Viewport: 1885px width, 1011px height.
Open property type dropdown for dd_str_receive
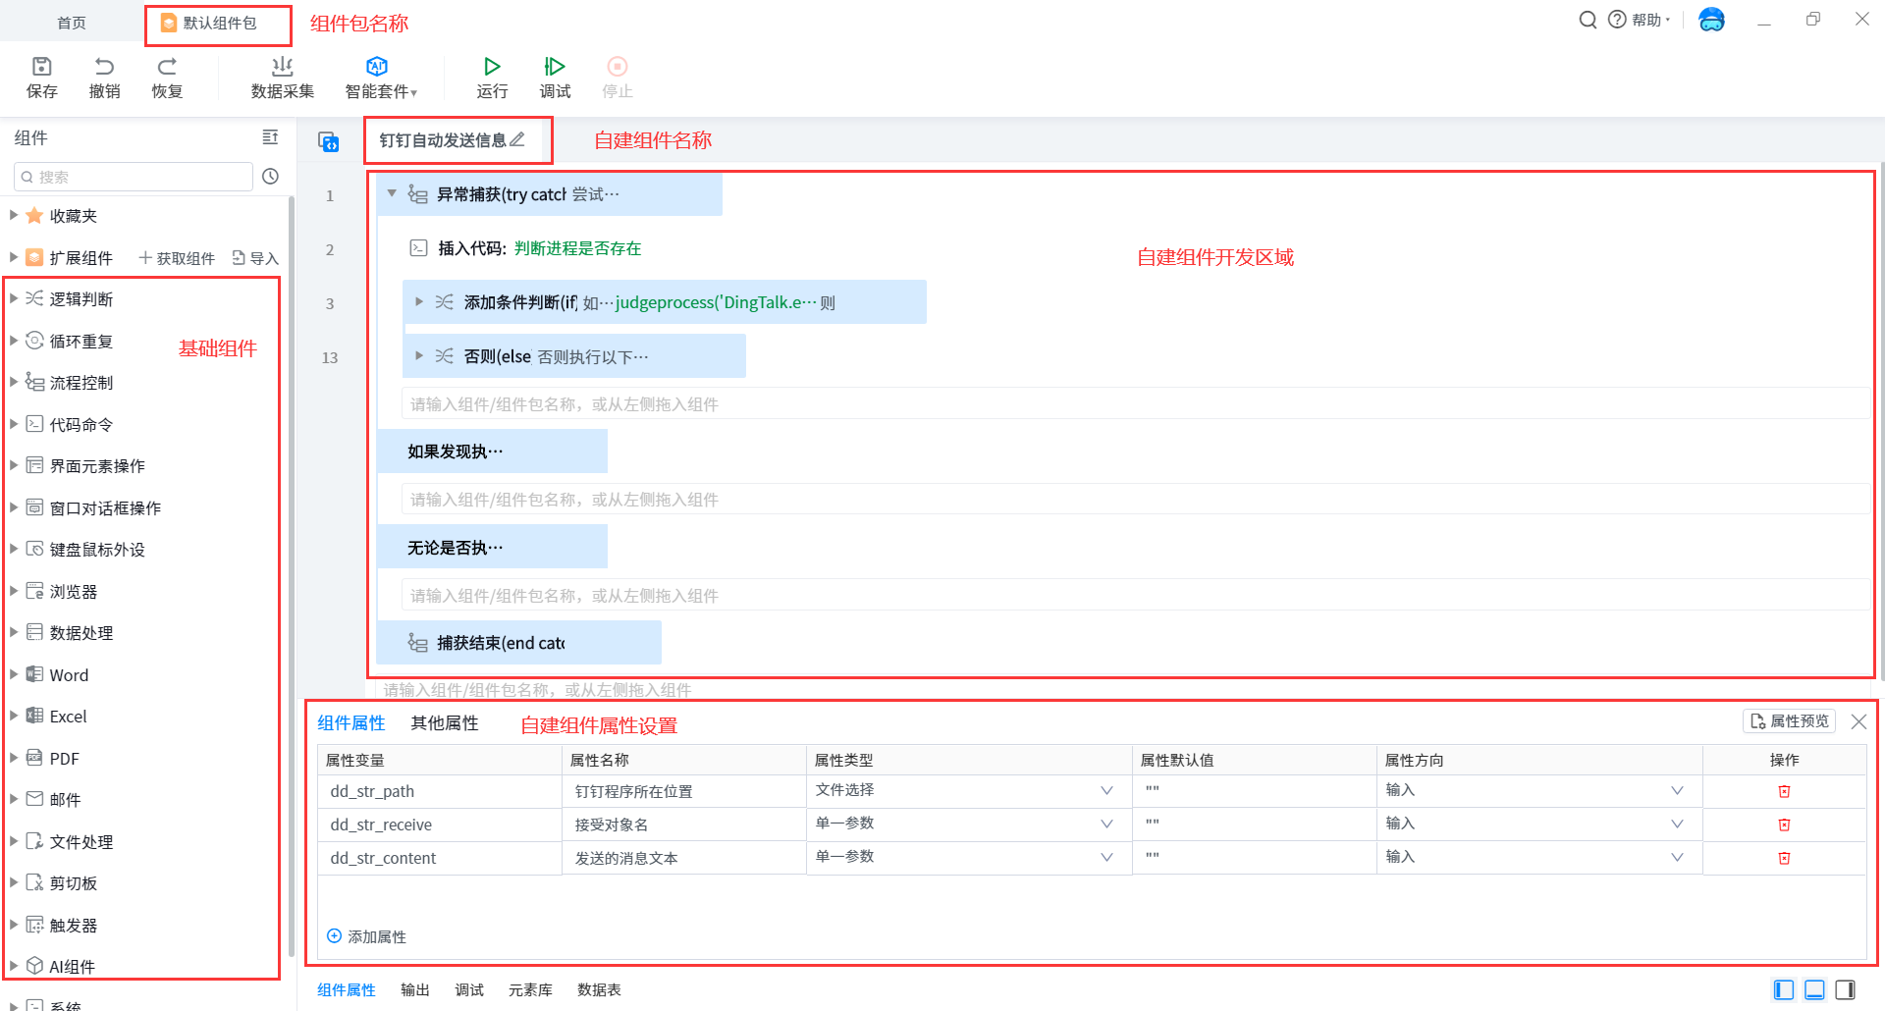1106,824
